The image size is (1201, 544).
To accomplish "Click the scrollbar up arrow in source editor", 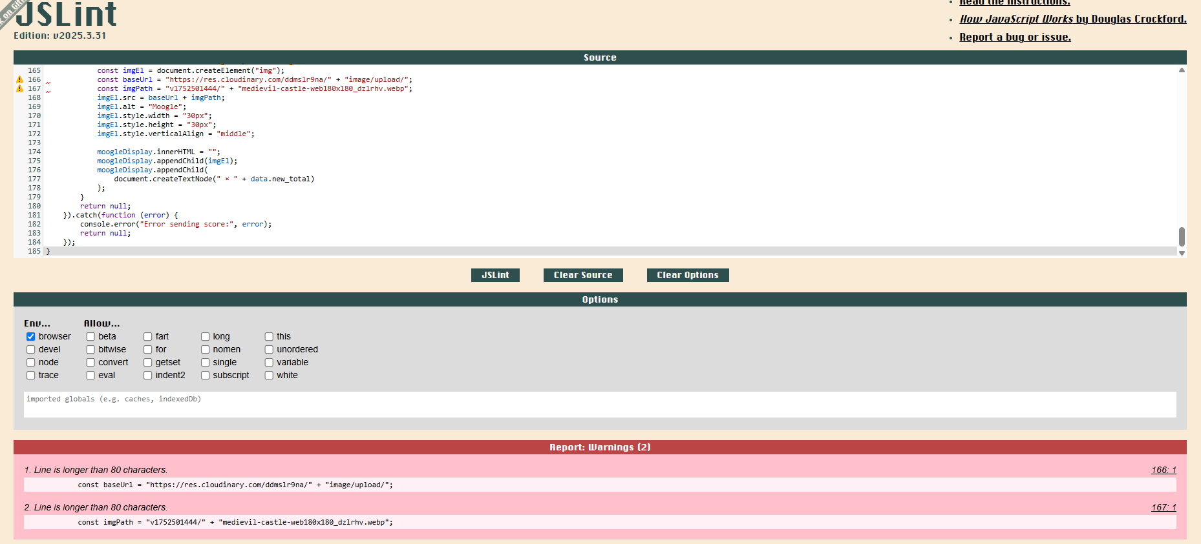I will click(1182, 70).
